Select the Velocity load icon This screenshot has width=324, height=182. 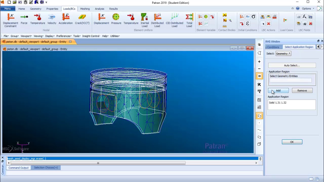(52, 19)
